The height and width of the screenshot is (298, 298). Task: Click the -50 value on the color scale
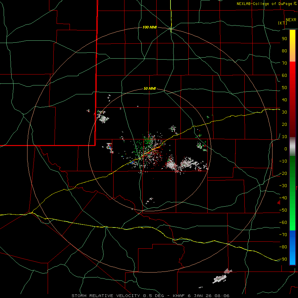[283, 210]
